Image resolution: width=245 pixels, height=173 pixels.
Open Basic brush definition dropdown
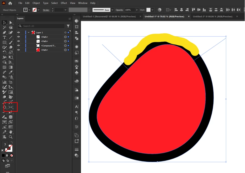(x=112, y=10)
